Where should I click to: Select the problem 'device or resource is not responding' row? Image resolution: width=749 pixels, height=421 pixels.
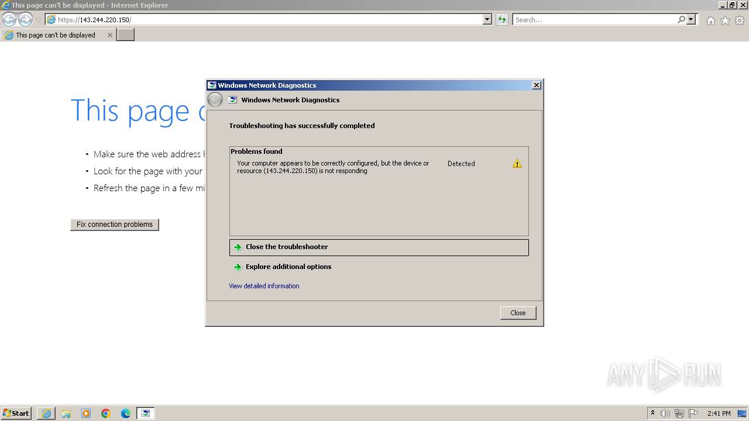[x=379, y=167]
